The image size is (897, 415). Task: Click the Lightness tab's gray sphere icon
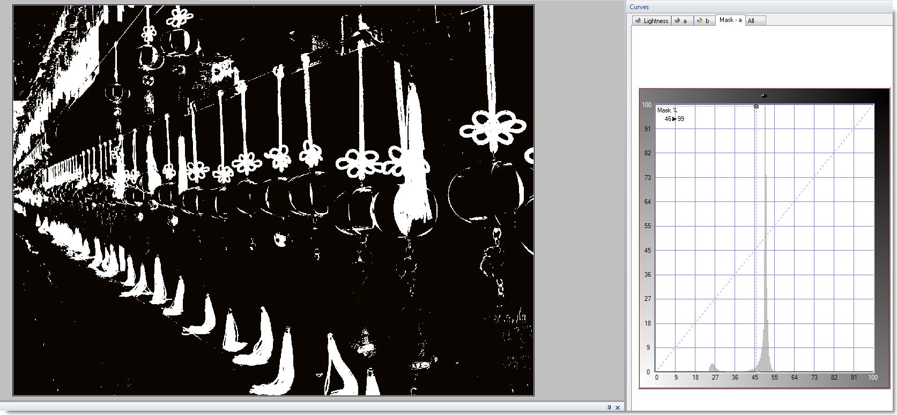coord(638,21)
